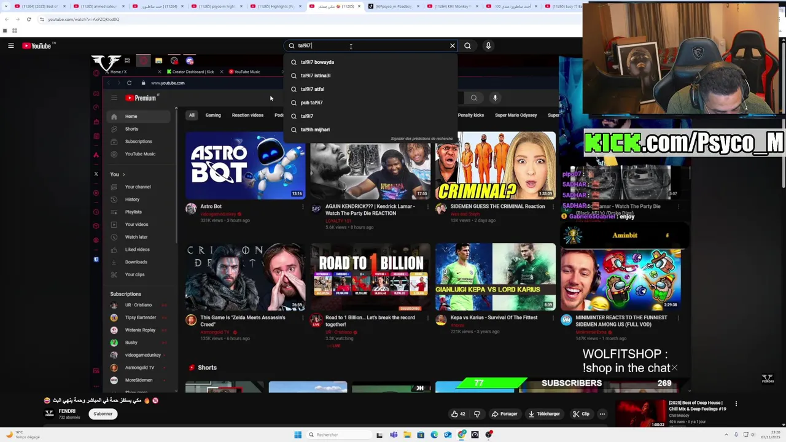Click the browser address bar URL
The image size is (786, 442).
pyautogui.click(x=84, y=19)
